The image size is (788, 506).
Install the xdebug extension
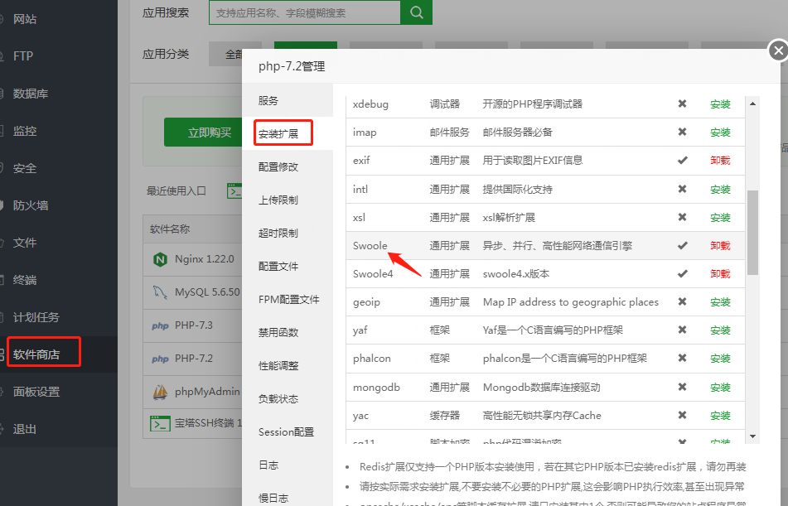tap(720, 104)
